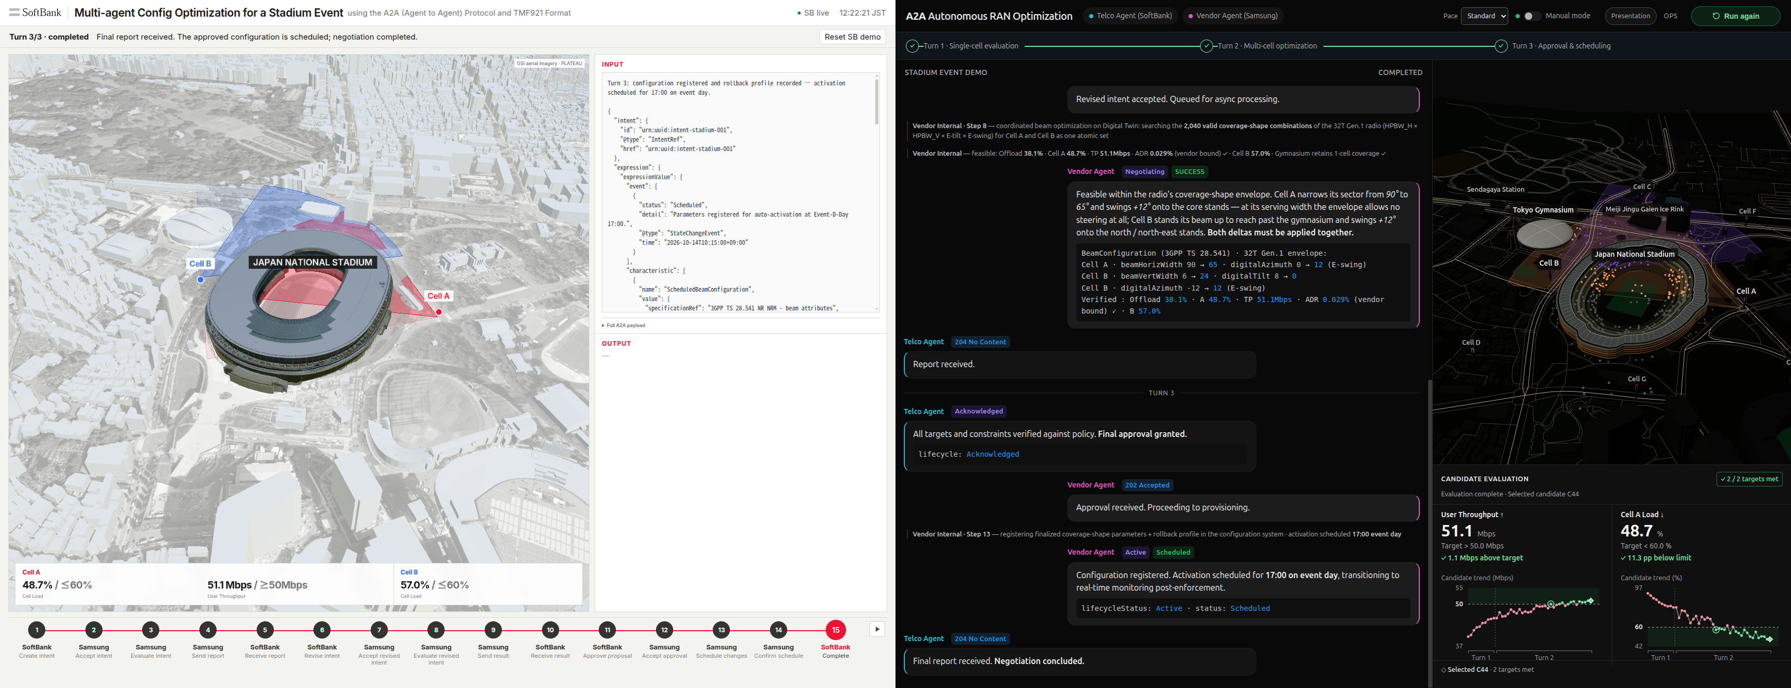
Task: Click the Turn 3 Approval & scheduling check icon
Action: (x=1500, y=46)
